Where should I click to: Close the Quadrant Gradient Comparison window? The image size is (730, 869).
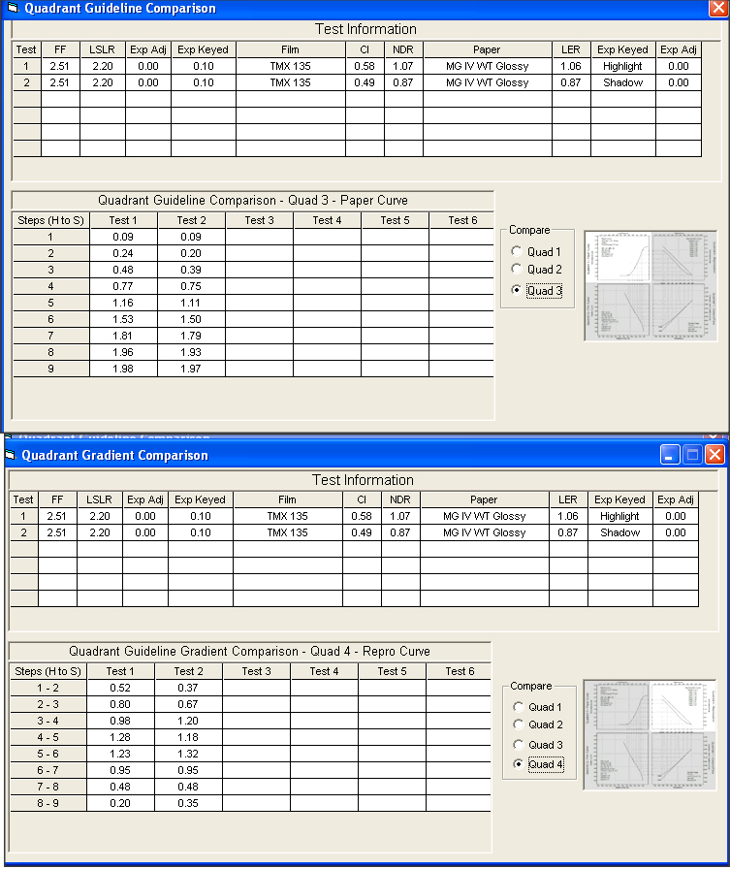click(x=714, y=454)
